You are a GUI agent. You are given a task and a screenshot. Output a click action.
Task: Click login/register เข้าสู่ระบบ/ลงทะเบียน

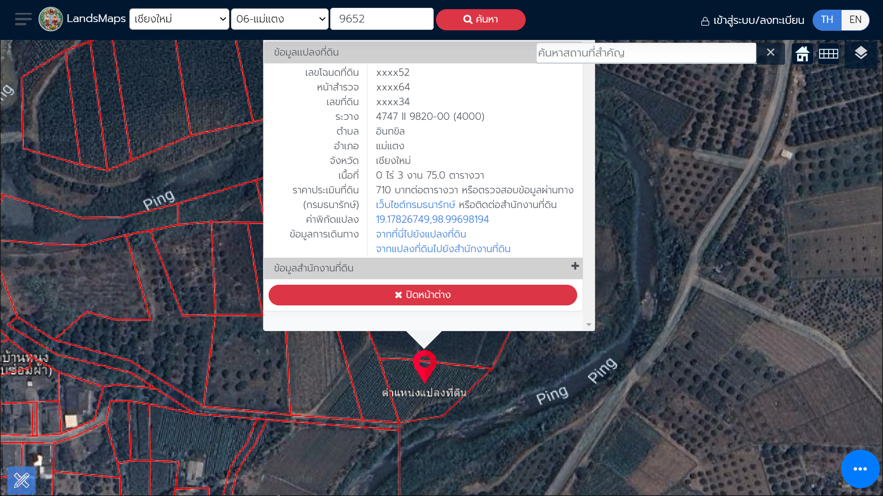click(x=752, y=21)
